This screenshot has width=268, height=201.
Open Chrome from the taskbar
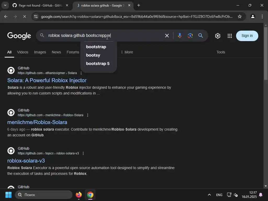[x=90, y=195]
